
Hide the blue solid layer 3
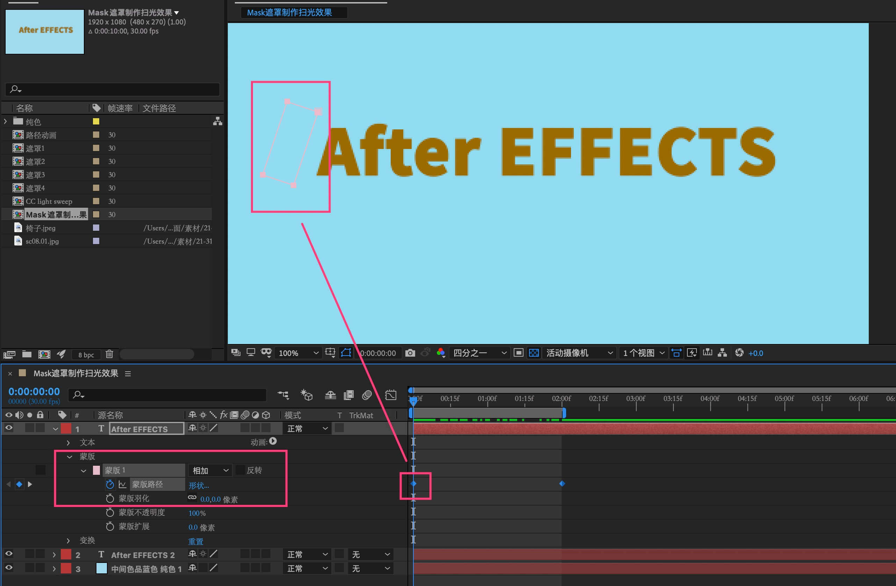pyautogui.click(x=9, y=568)
